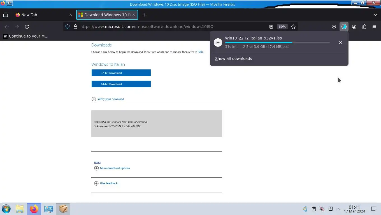Viewport: 381px width, 215px height.
Task: Toggle reader view icon in address bar
Action: [x=271, y=27]
